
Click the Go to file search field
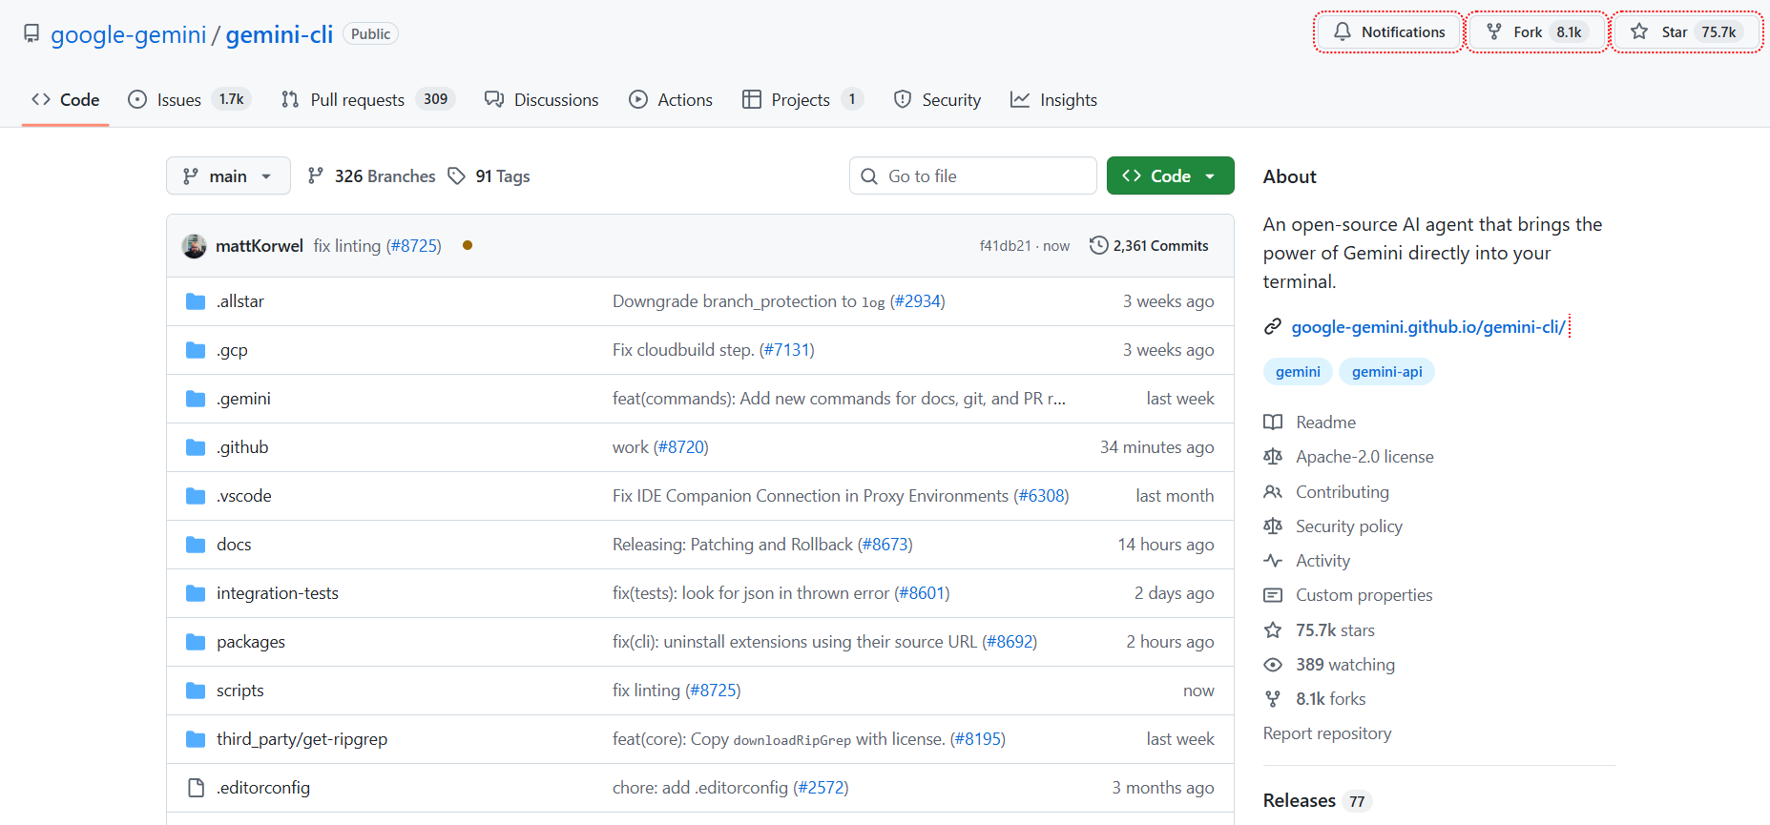tap(972, 176)
